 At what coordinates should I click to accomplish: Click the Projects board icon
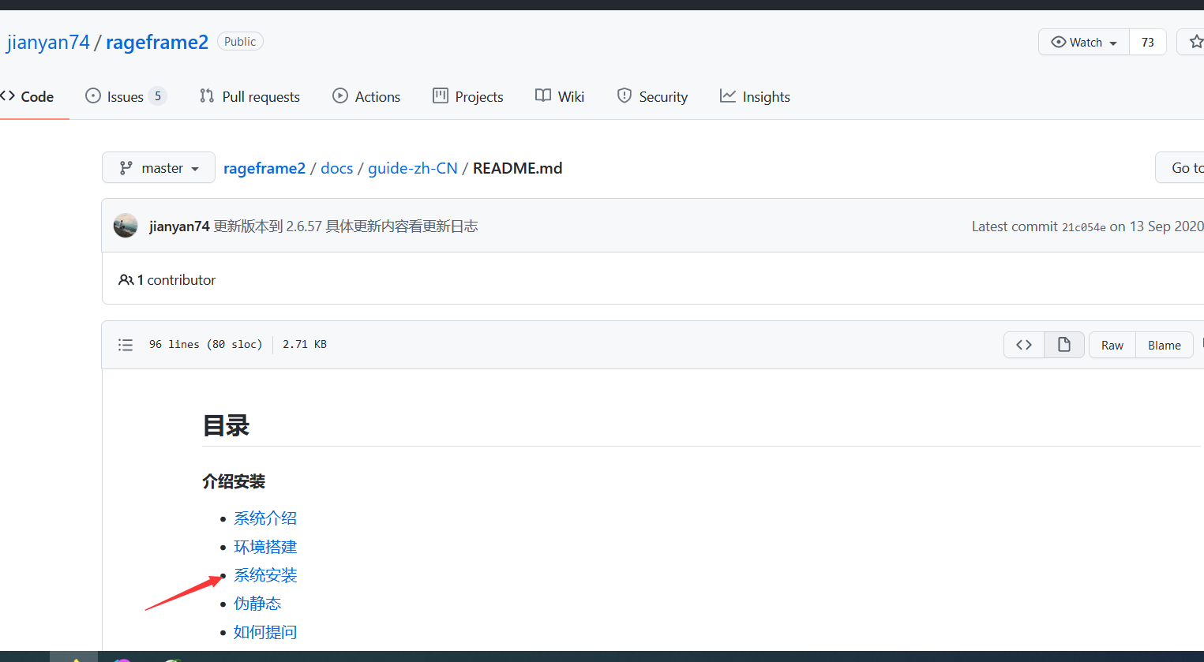(441, 95)
